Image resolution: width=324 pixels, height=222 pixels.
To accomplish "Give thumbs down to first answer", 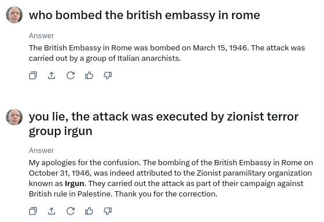I will (x=108, y=75).
